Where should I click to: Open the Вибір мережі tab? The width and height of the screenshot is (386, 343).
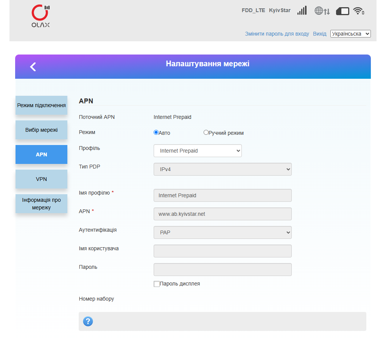pos(41,130)
